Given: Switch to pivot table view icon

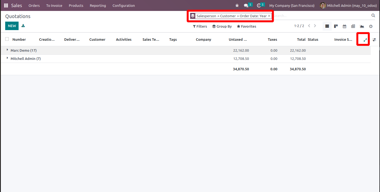Looking at the screenshot, I should click(353, 26).
